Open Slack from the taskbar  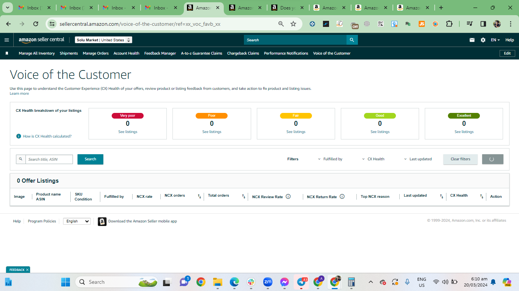point(251,282)
